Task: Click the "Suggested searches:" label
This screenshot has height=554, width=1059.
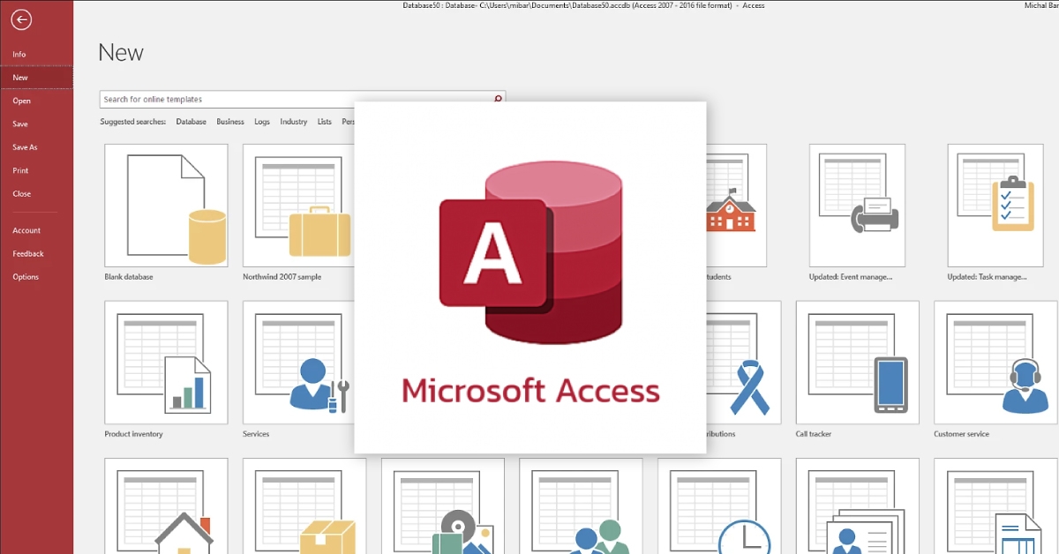Action: [133, 122]
